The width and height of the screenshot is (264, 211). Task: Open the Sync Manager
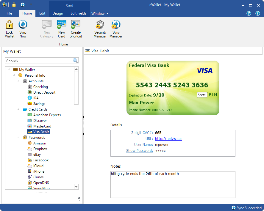pyautogui.click(x=116, y=29)
